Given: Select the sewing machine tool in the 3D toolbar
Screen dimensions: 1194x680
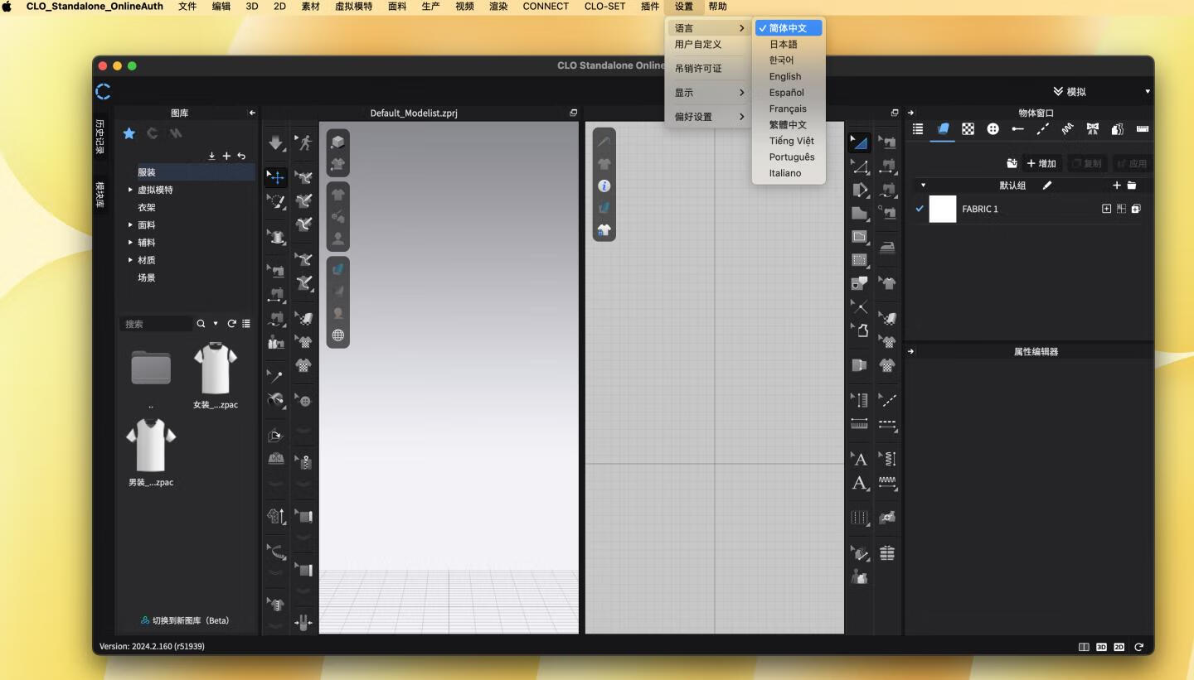Looking at the screenshot, I should coord(276,271).
